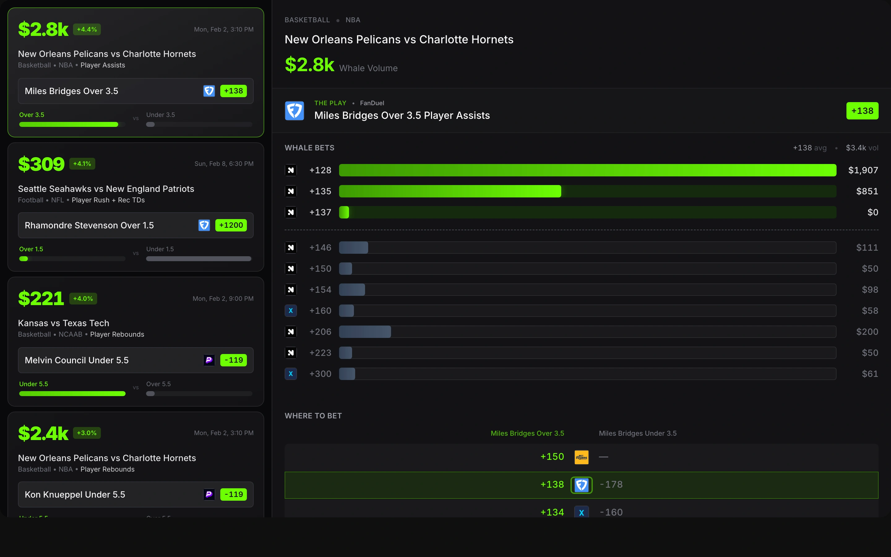Click the -119 odds badge for Melvin Council
891x557 pixels.
pos(234,360)
